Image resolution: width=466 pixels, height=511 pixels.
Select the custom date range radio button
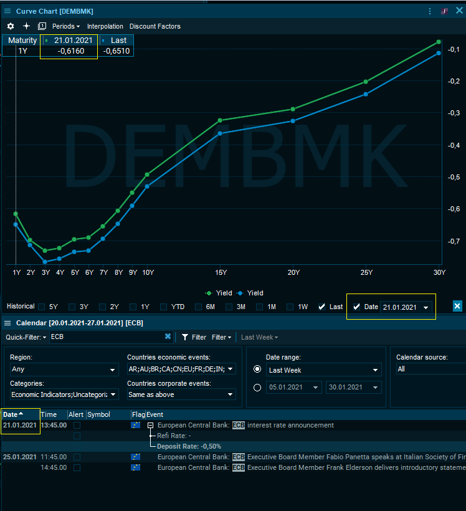click(x=257, y=387)
